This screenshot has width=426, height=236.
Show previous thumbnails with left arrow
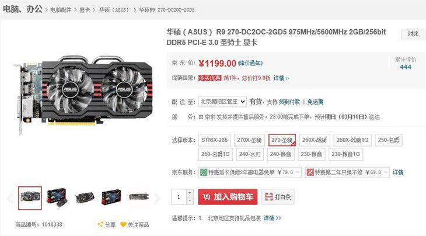(x=11, y=198)
